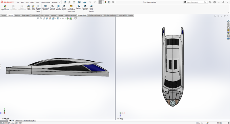Switch to the Features tab
The width and height of the screenshot is (230, 124).
(4, 15)
